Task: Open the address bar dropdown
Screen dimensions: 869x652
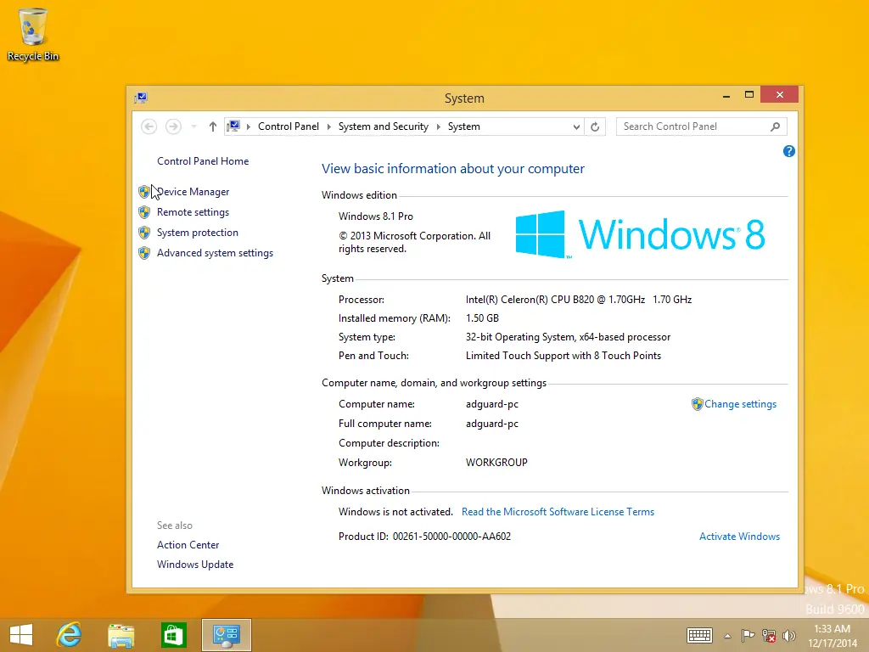Action: (x=576, y=126)
